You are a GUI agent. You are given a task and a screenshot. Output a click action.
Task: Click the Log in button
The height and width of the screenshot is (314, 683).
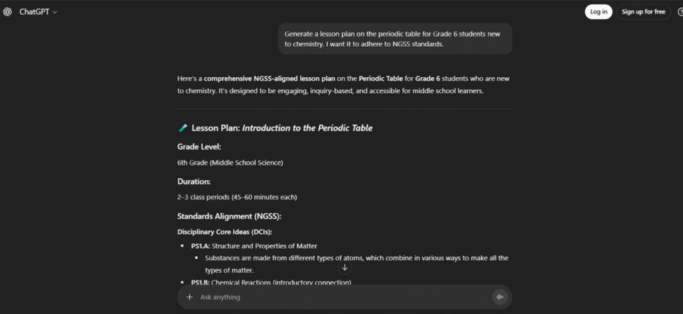598,12
